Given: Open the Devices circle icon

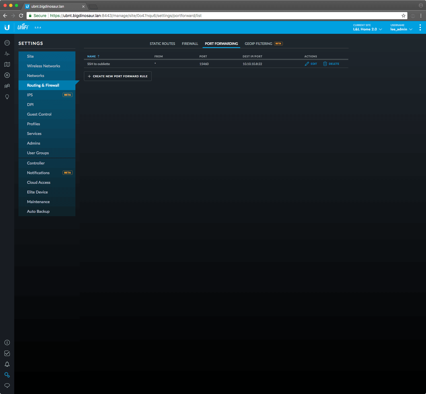Looking at the screenshot, I should click(x=7, y=75).
